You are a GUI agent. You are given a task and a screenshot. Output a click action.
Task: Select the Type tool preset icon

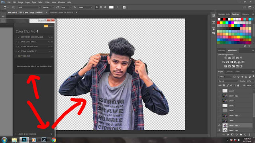point(5,7)
